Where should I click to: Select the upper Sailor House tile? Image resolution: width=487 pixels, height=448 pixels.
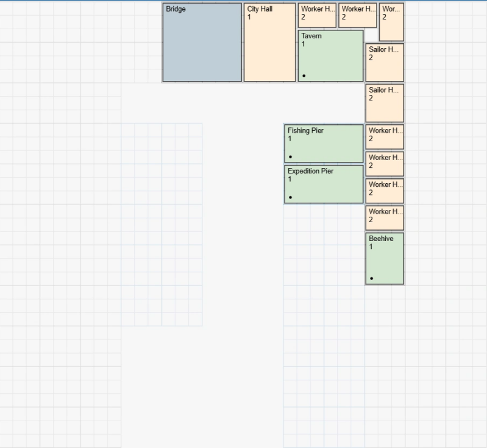pyautogui.click(x=385, y=63)
